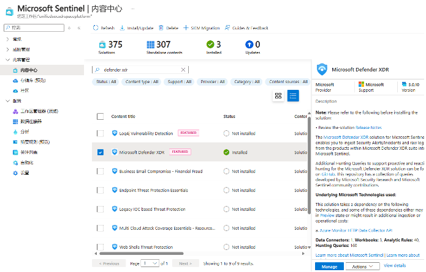Viewport: 426px width, 272px height.
Task: Sort by the Status column header
Action: click(229, 117)
